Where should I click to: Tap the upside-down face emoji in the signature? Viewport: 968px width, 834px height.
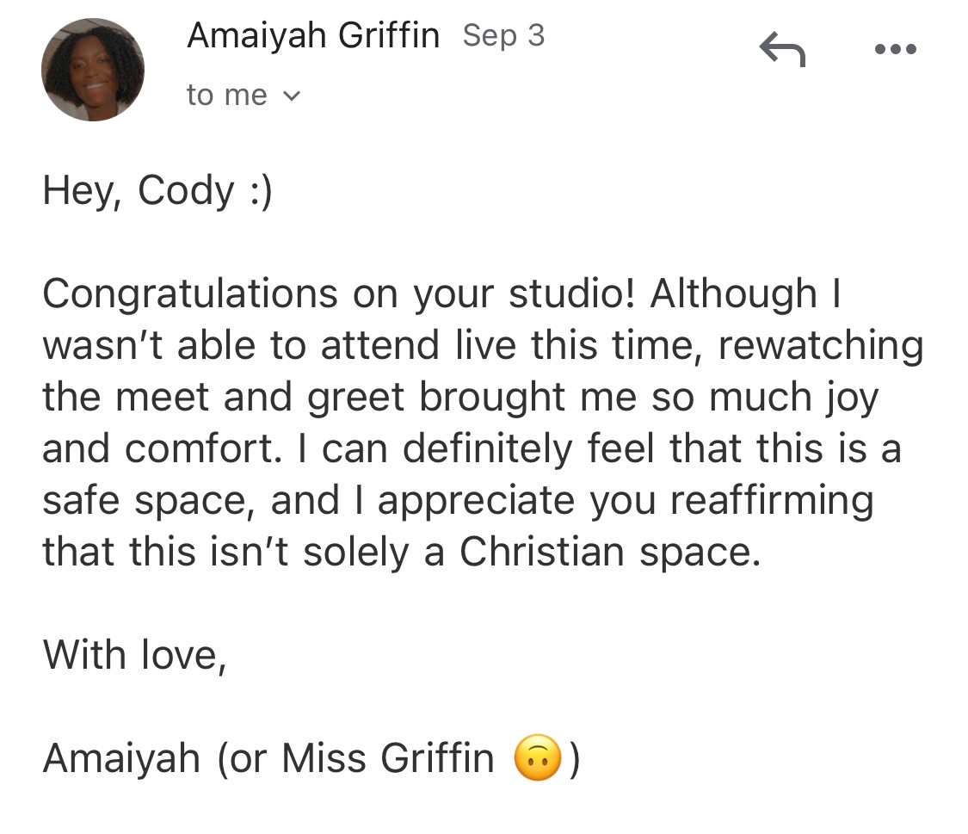tap(538, 757)
